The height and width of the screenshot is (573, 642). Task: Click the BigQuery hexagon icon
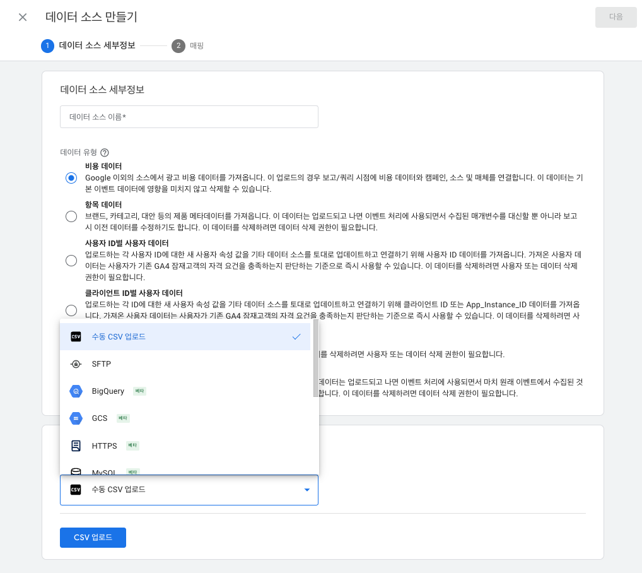coord(76,391)
